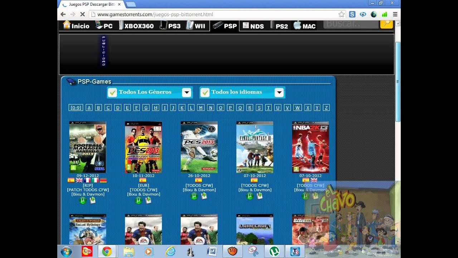Open Microsoft Word from taskbar
This screenshot has height=258, width=458.
point(212,252)
